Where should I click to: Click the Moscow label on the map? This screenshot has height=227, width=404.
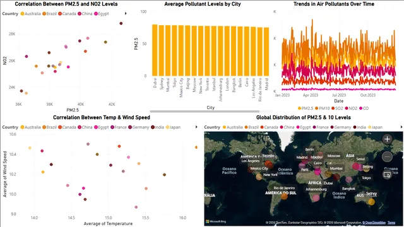334,156
